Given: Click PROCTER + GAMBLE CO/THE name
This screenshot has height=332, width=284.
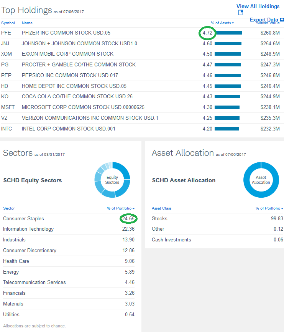Looking at the screenshot, I should click(x=79, y=64).
